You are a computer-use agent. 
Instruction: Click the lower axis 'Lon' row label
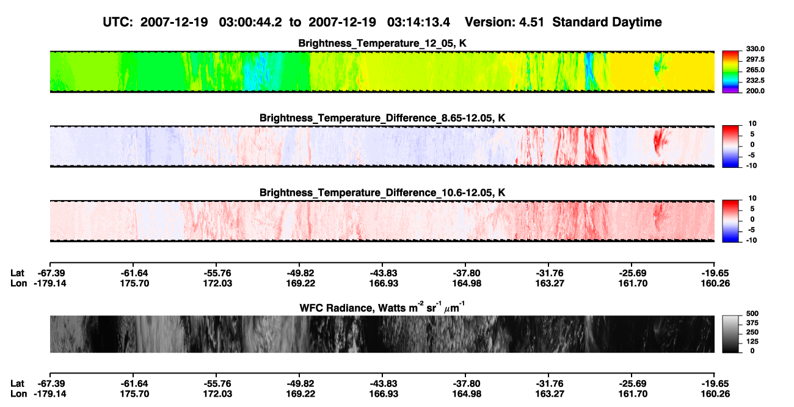[18, 394]
